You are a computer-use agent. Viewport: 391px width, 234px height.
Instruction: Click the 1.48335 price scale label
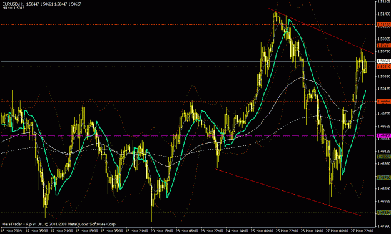(383, 201)
